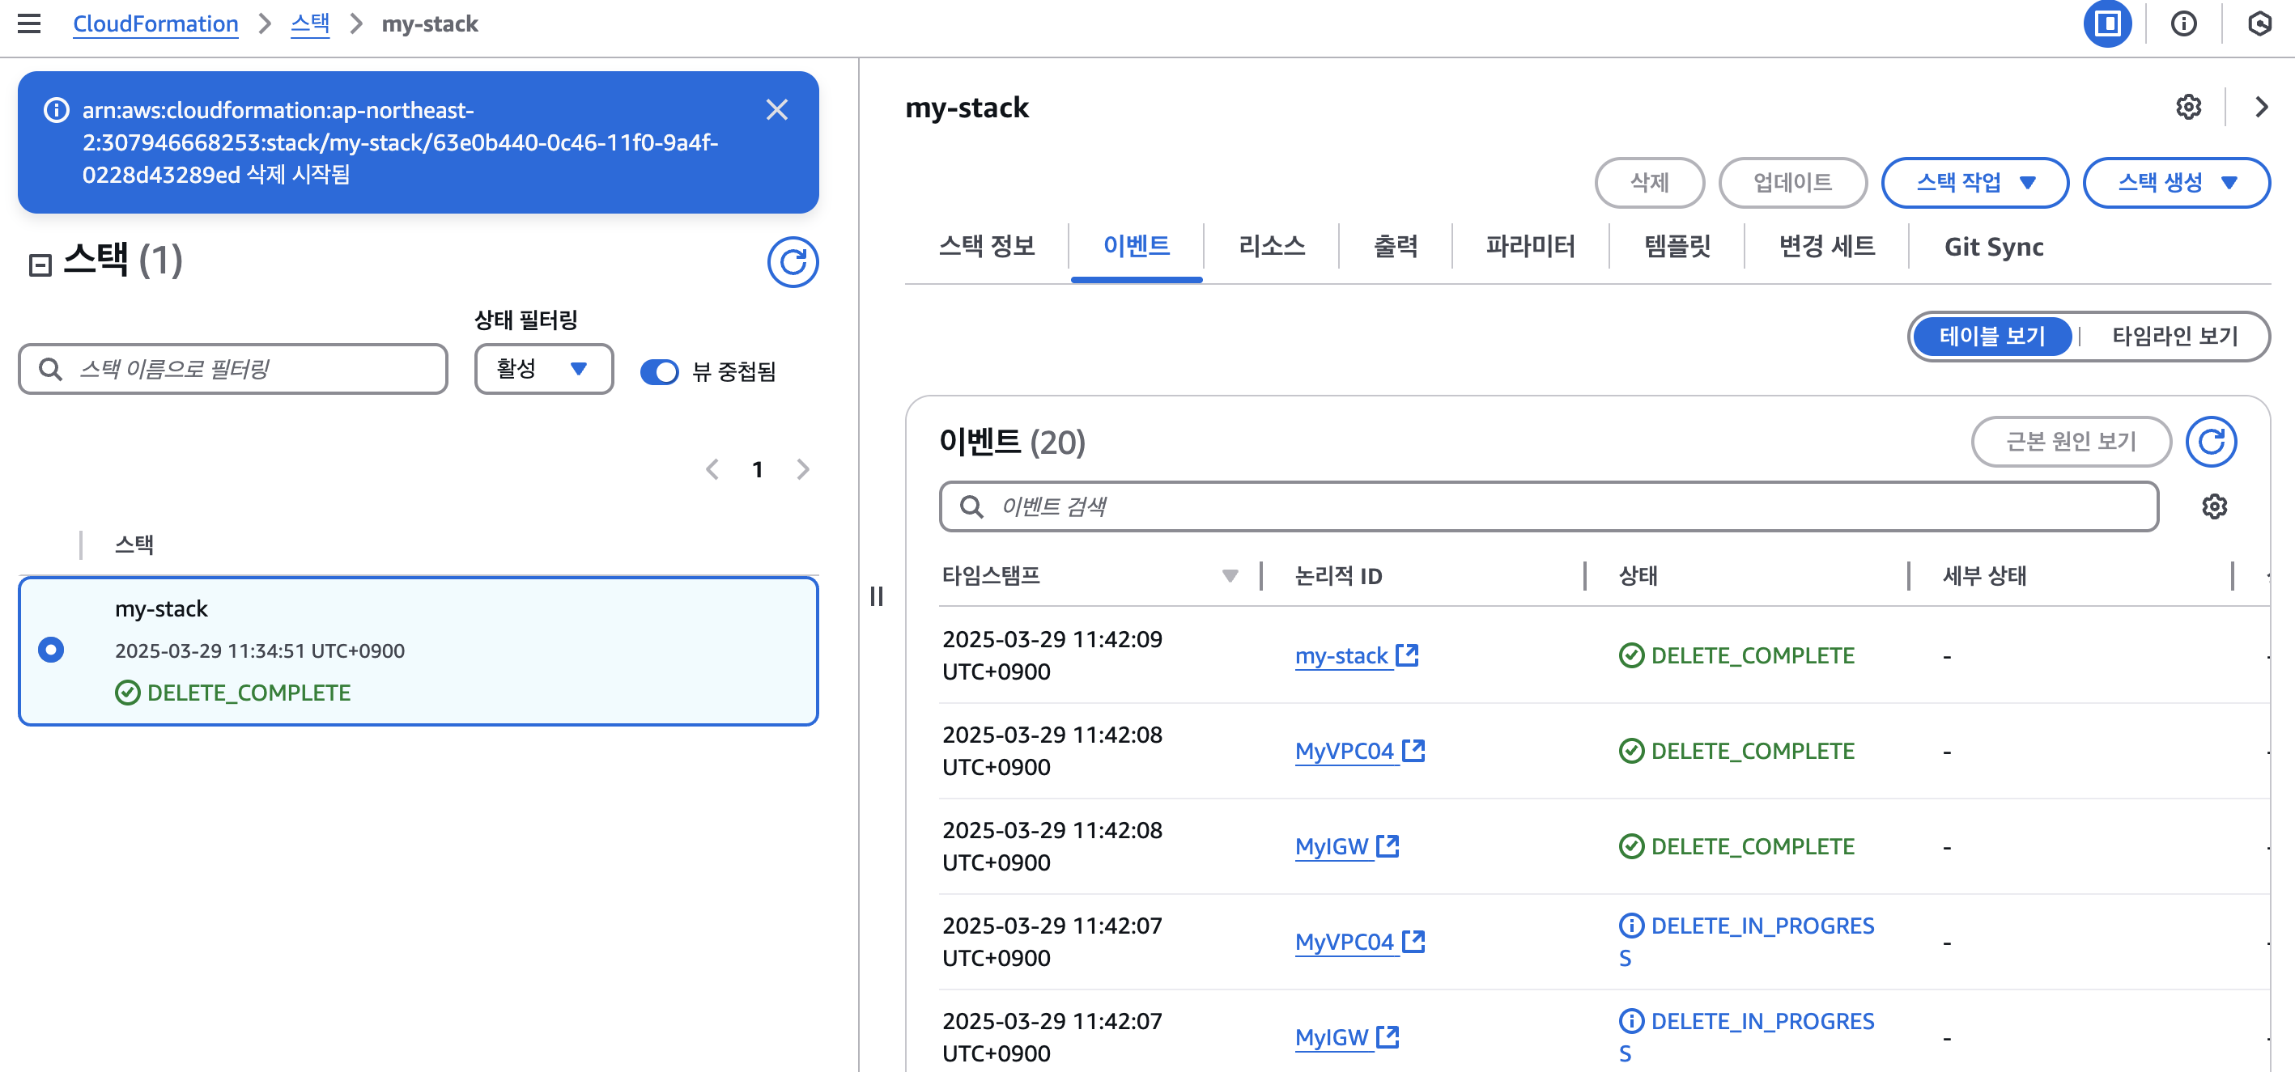Collapse the stack list split panel icon

(x=40, y=265)
